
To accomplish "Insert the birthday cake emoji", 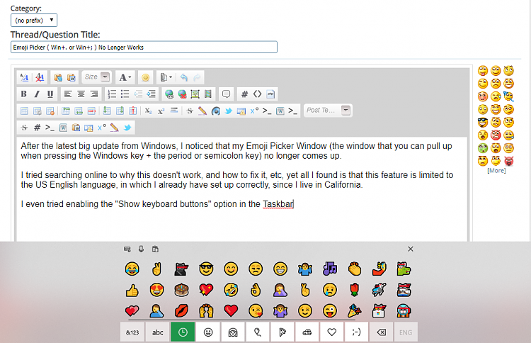I will [x=181, y=290].
